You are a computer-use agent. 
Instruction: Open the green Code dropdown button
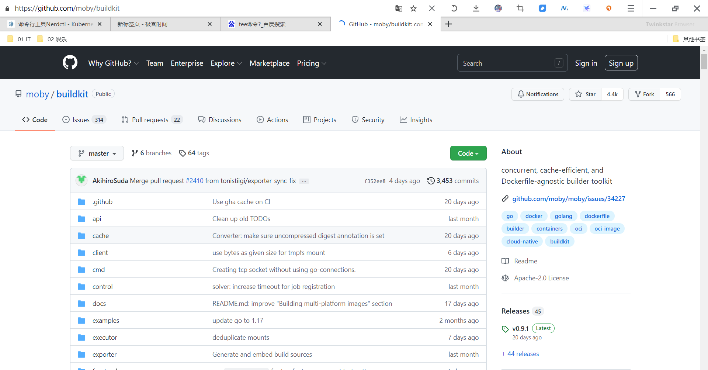point(468,153)
